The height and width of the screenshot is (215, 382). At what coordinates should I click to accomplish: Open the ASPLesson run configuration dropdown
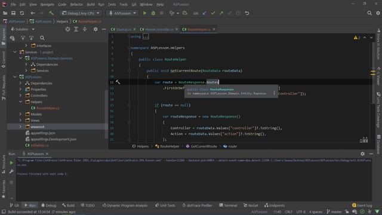click(122, 13)
